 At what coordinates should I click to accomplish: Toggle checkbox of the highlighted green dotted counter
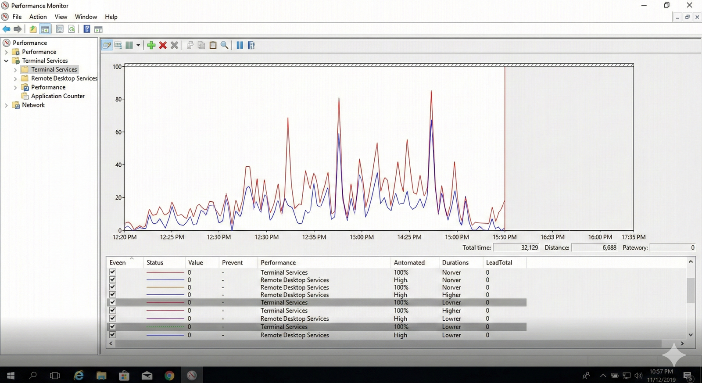[113, 326]
